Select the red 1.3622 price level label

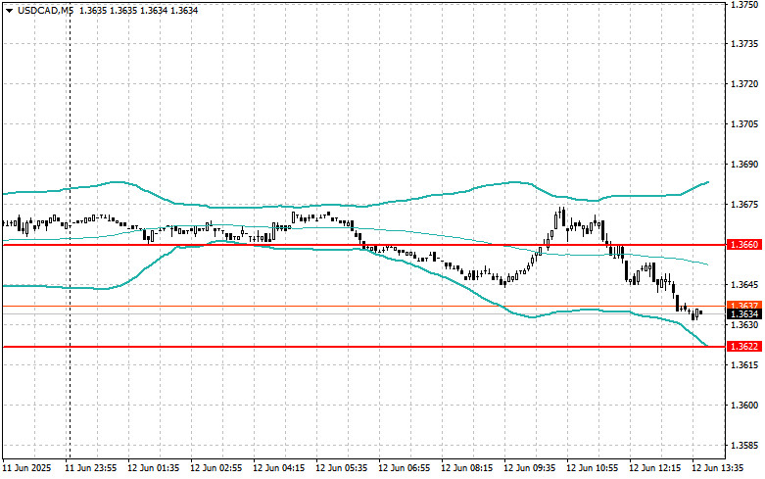coord(744,347)
